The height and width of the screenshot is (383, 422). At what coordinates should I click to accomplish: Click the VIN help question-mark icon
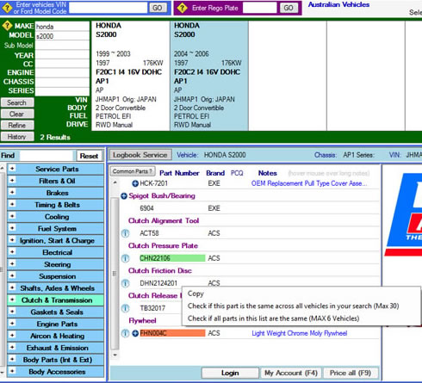coord(7,8)
